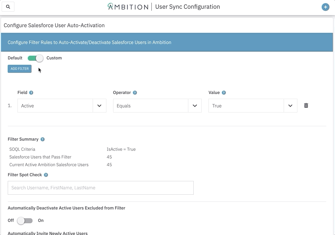Show help for the Operator column
335x235 pixels.
coord(135,93)
